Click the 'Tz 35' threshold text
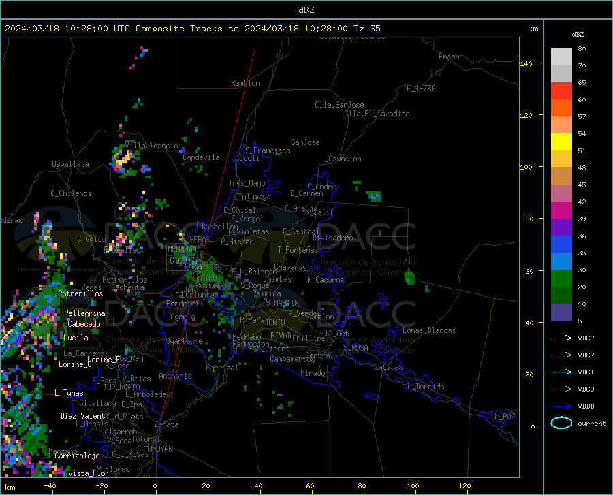 pyautogui.click(x=366, y=29)
